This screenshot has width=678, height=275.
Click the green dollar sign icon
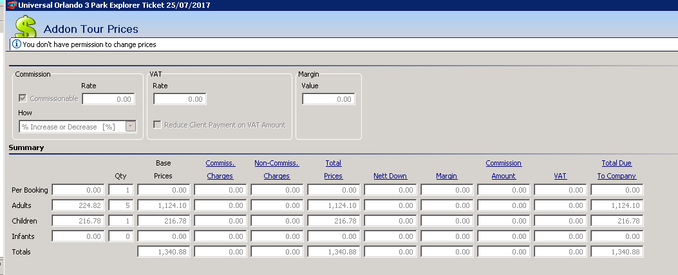click(x=26, y=26)
